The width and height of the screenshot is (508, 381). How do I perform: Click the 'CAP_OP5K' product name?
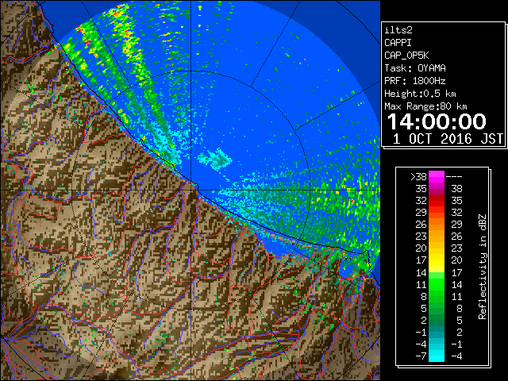(406, 56)
